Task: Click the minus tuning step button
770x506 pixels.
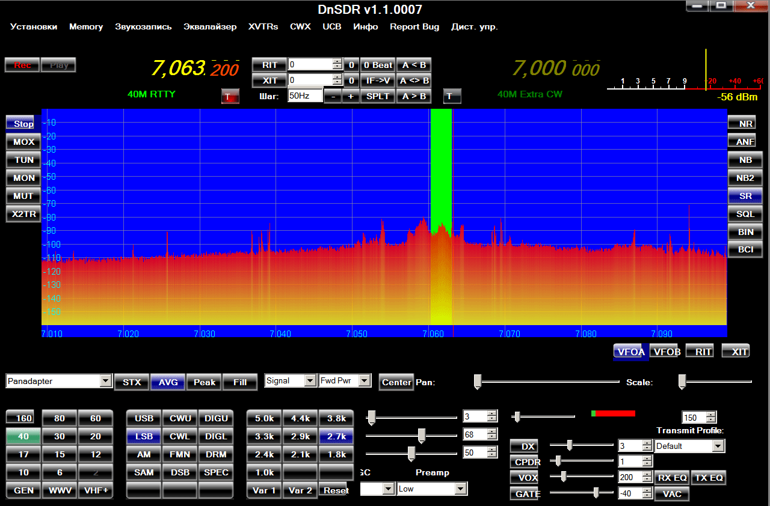Action: pyautogui.click(x=332, y=96)
